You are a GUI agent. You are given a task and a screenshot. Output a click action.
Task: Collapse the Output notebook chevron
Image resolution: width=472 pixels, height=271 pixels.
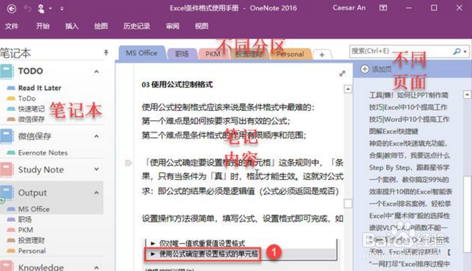(96, 192)
